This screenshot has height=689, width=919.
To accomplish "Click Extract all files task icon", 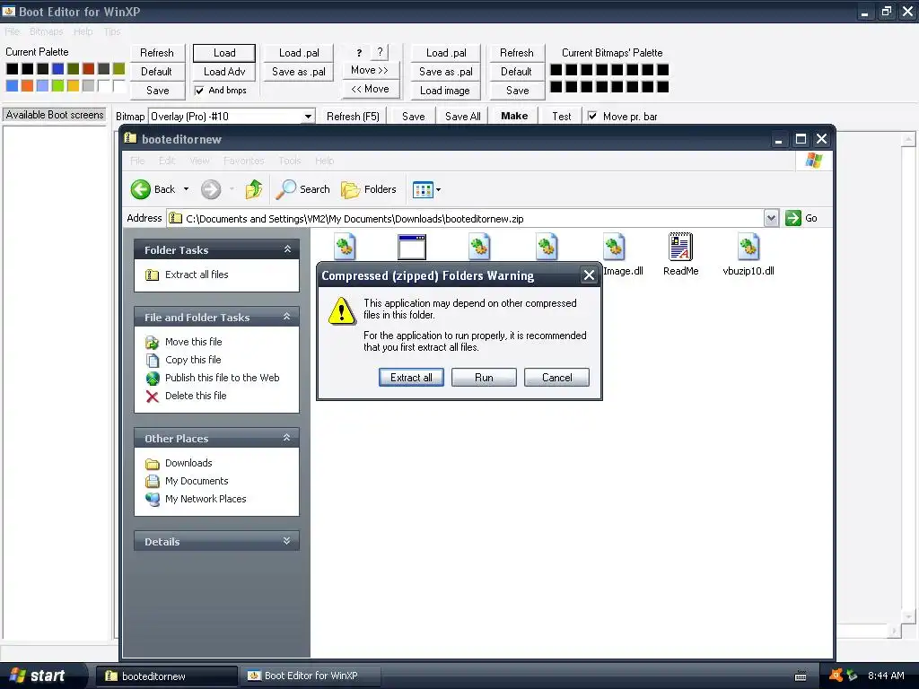I will tap(152, 275).
